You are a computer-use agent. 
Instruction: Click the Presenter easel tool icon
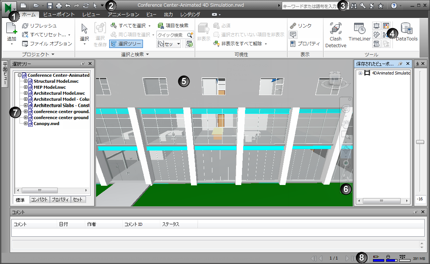point(376,26)
